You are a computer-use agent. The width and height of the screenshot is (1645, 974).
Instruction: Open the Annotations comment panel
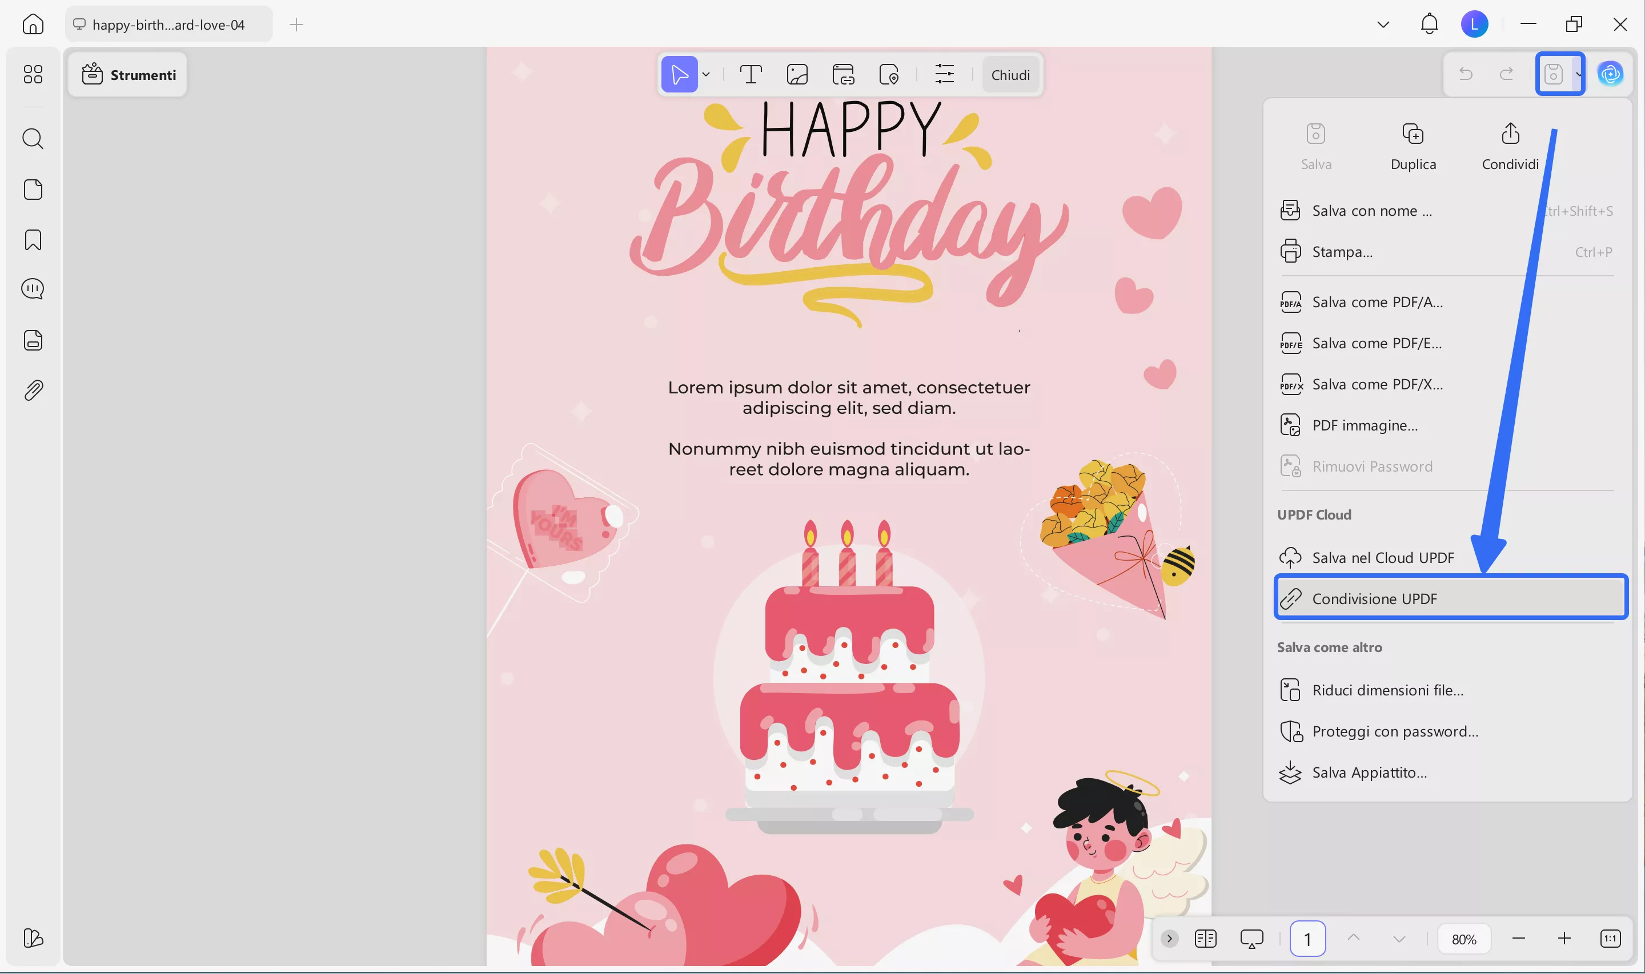33,289
